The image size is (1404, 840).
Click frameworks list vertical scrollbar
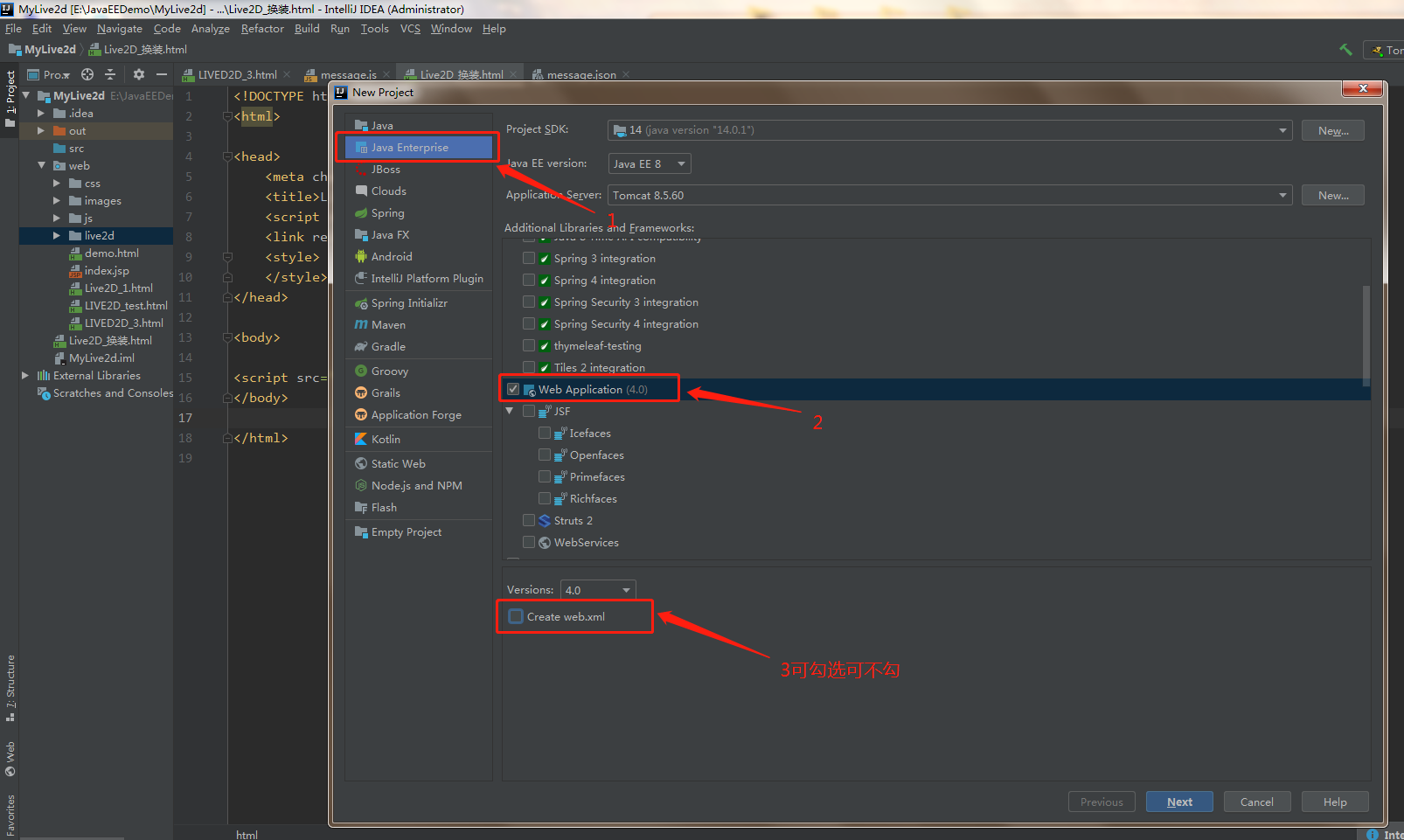(1366, 336)
